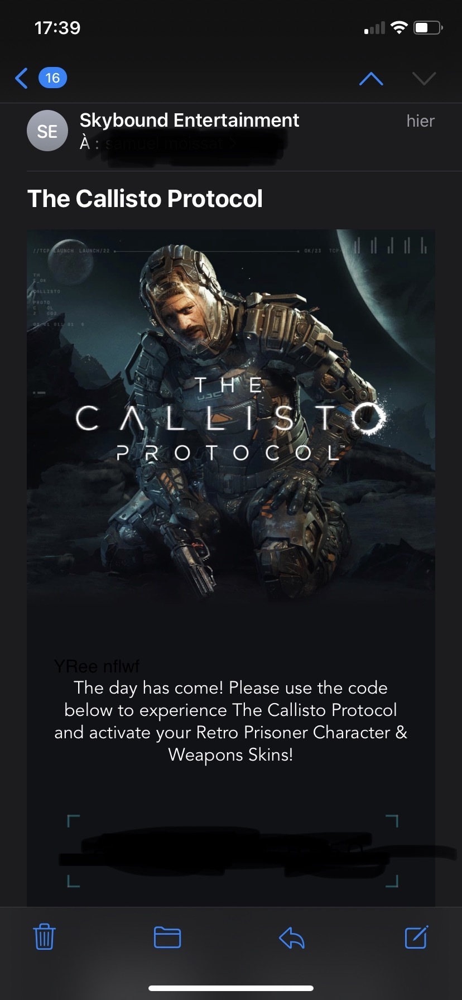Expand the recipient line starting with À
The image size is (462, 1000).
coord(184,144)
